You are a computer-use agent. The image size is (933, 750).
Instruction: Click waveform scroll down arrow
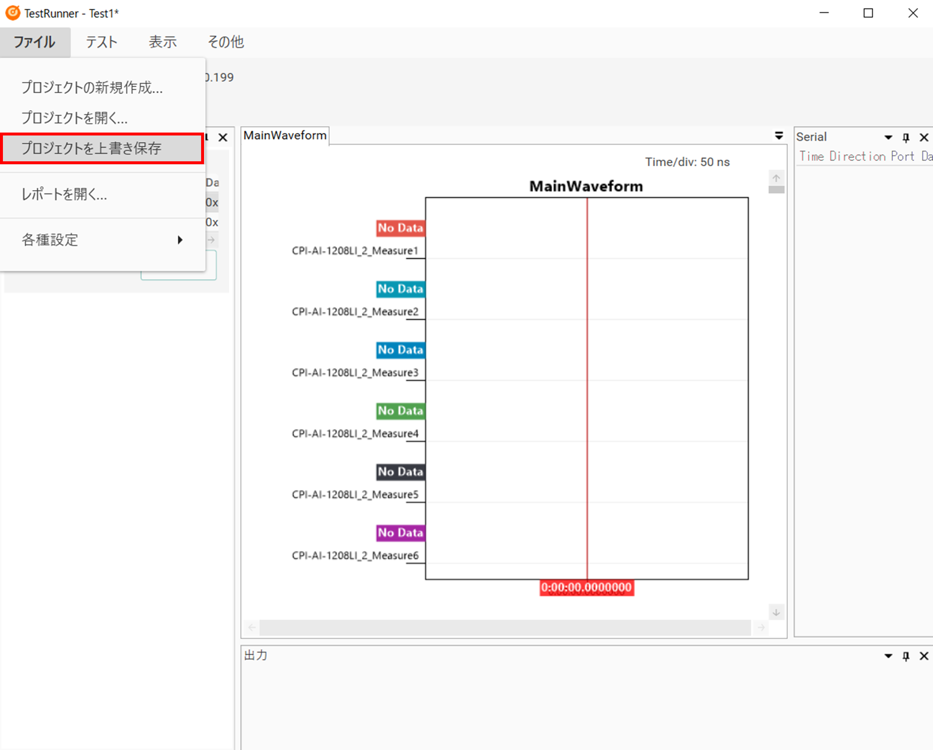(776, 612)
